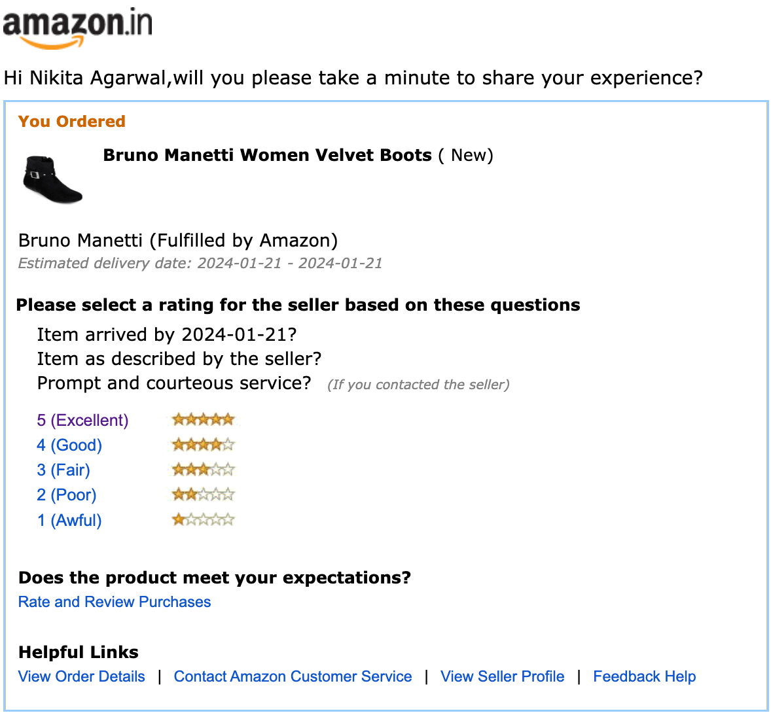Click the You Ordered heading
Viewport: 771px width, 713px height.
click(72, 122)
